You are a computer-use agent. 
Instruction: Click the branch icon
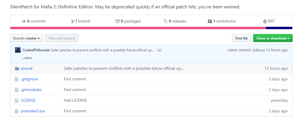coord(73,21)
